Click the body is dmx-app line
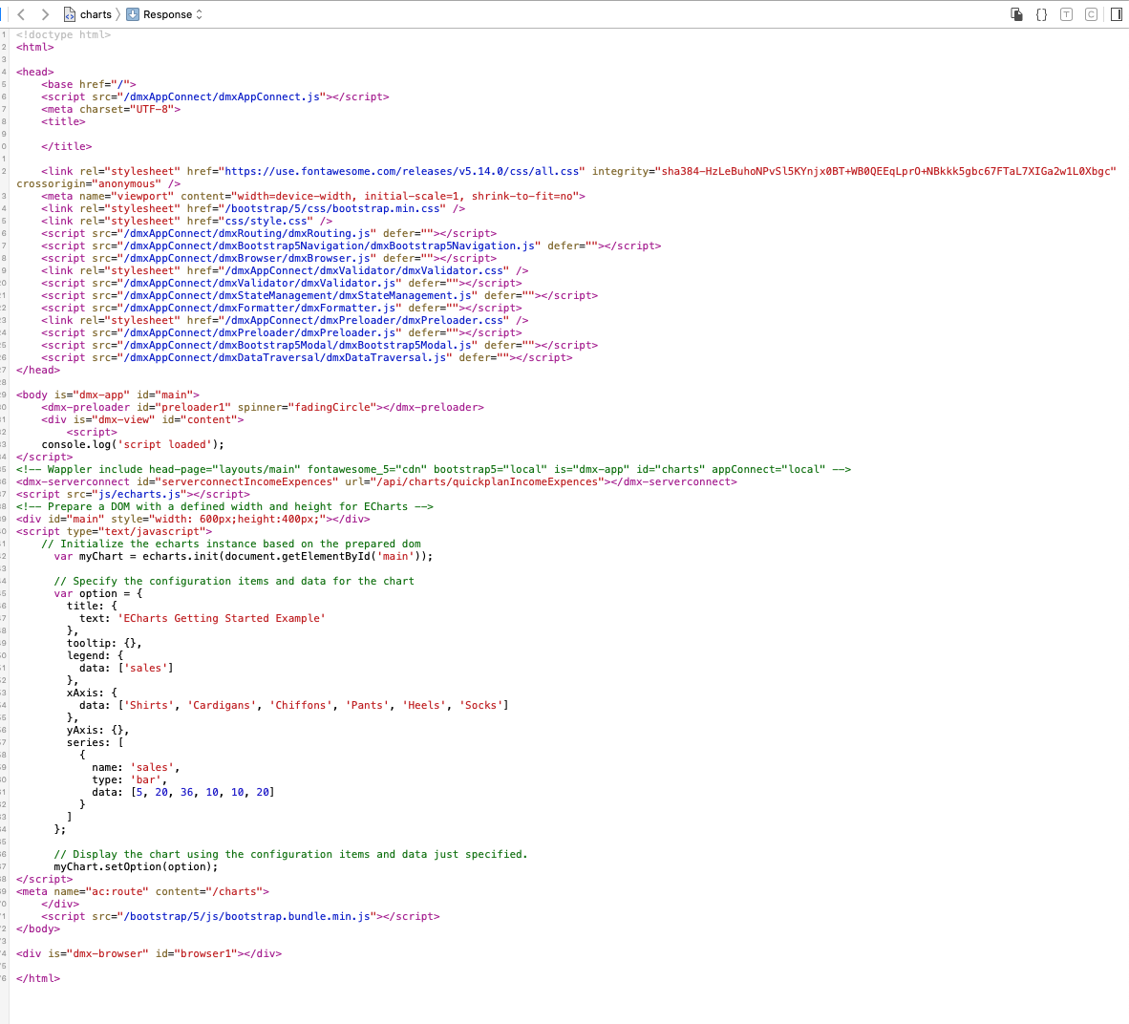1129x1024 pixels. tap(108, 395)
